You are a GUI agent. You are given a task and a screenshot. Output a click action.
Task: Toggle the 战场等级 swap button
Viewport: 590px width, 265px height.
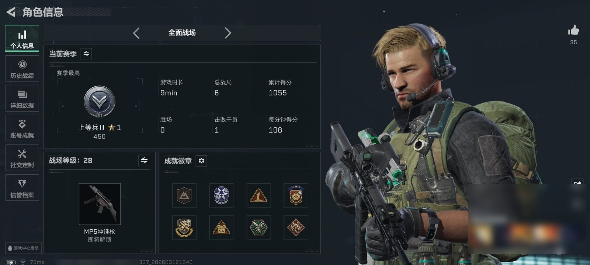click(144, 160)
